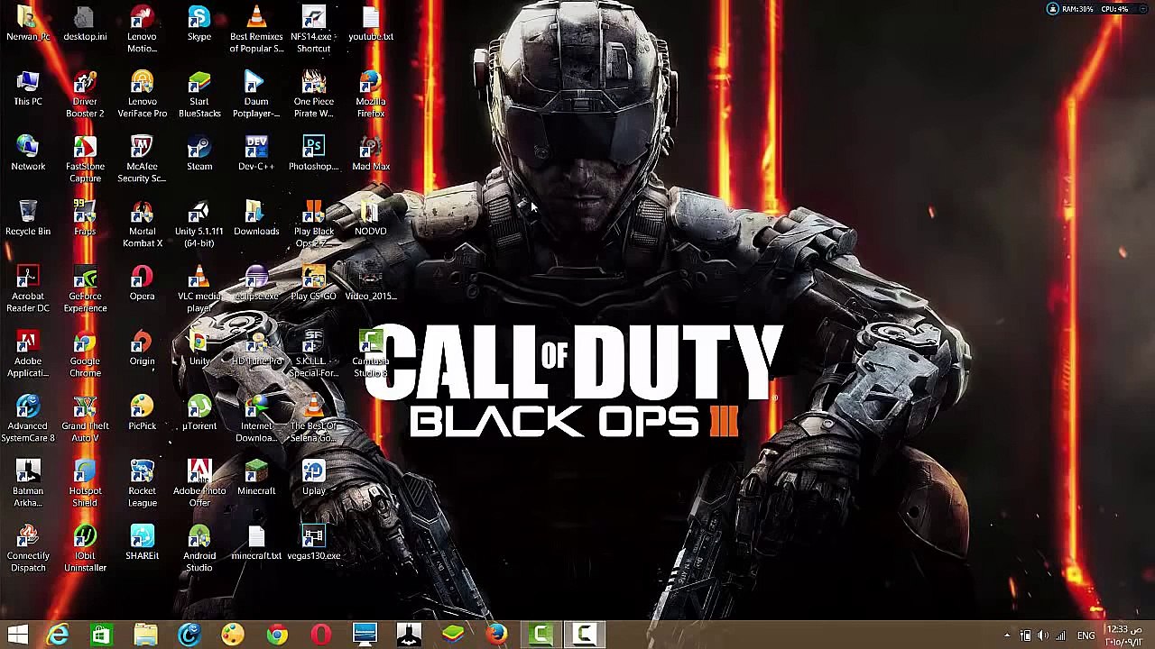The height and width of the screenshot is (649, 1155).
Task: Select the Hotspot Shield shortcut
Action: [x=85, y=484]
